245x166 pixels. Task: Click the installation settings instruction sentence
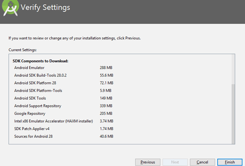(75, 38)
